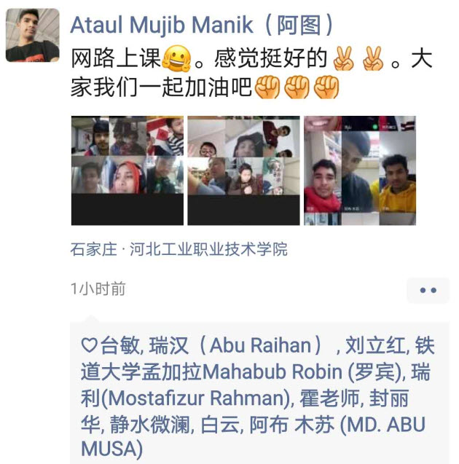459x464 pixels.
Task: Open liker 台敏's profile
Action: (x=120, y=345)
